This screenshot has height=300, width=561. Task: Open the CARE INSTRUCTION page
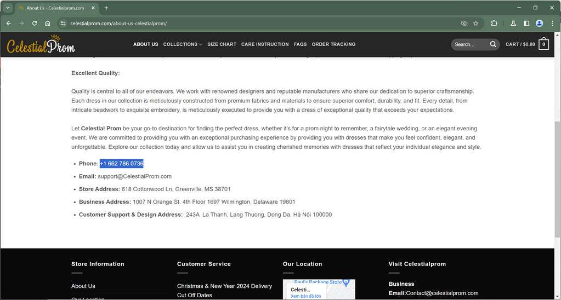click(265, 44)
